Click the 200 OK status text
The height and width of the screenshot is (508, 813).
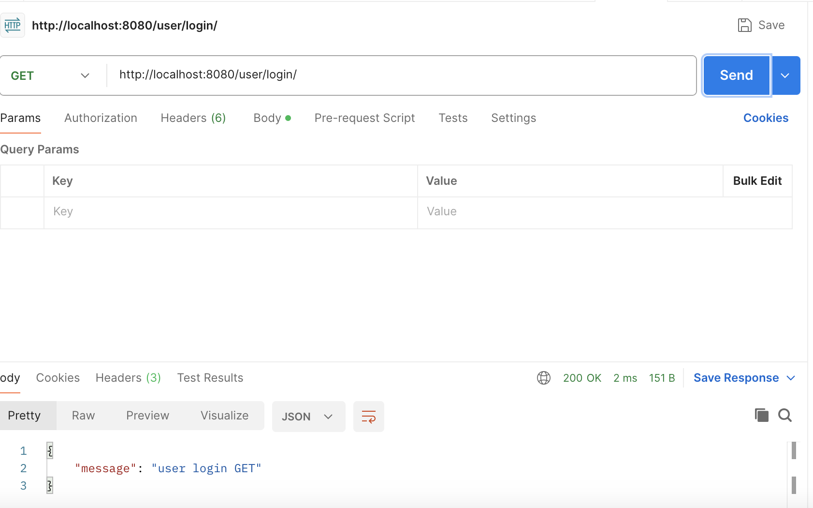pos(582,378)
